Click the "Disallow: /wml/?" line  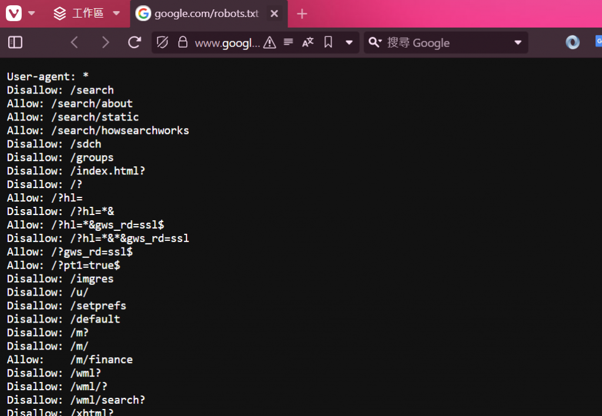pos(57,387)
